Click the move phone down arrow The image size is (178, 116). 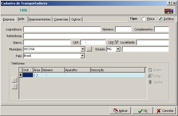tap(15, 86)
